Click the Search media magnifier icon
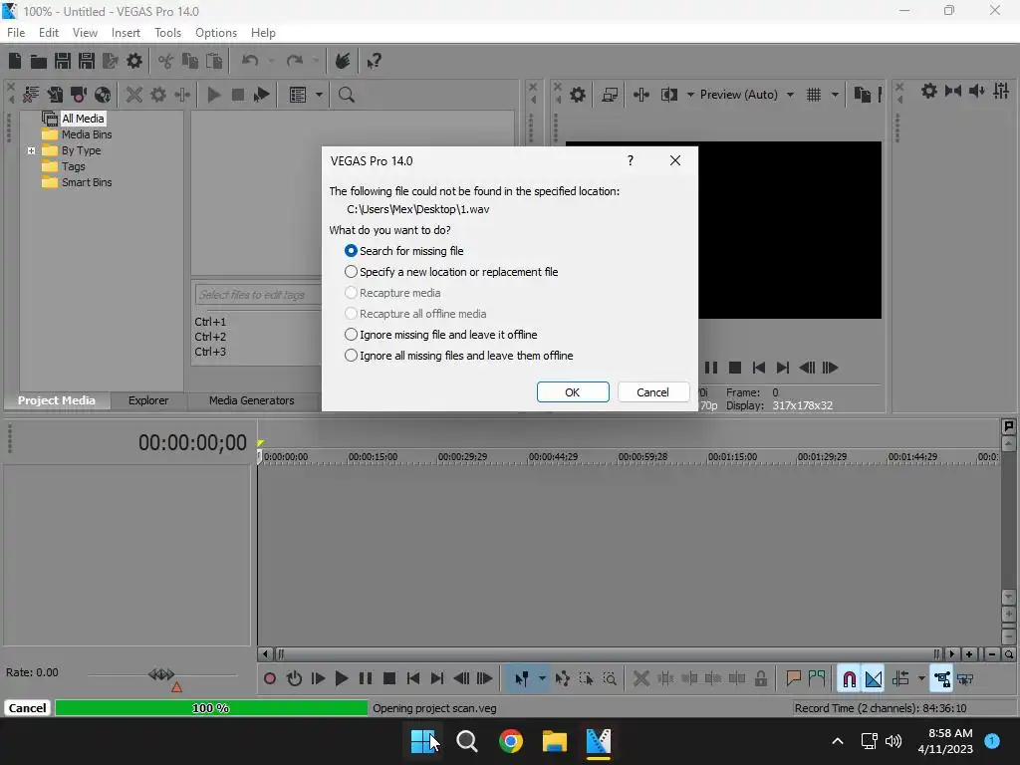This screenshot has width=1020, height=765. 346,95
